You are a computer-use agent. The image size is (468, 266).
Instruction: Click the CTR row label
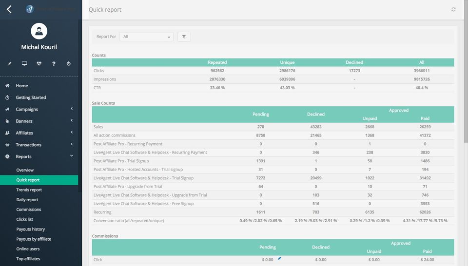point(97,88)
